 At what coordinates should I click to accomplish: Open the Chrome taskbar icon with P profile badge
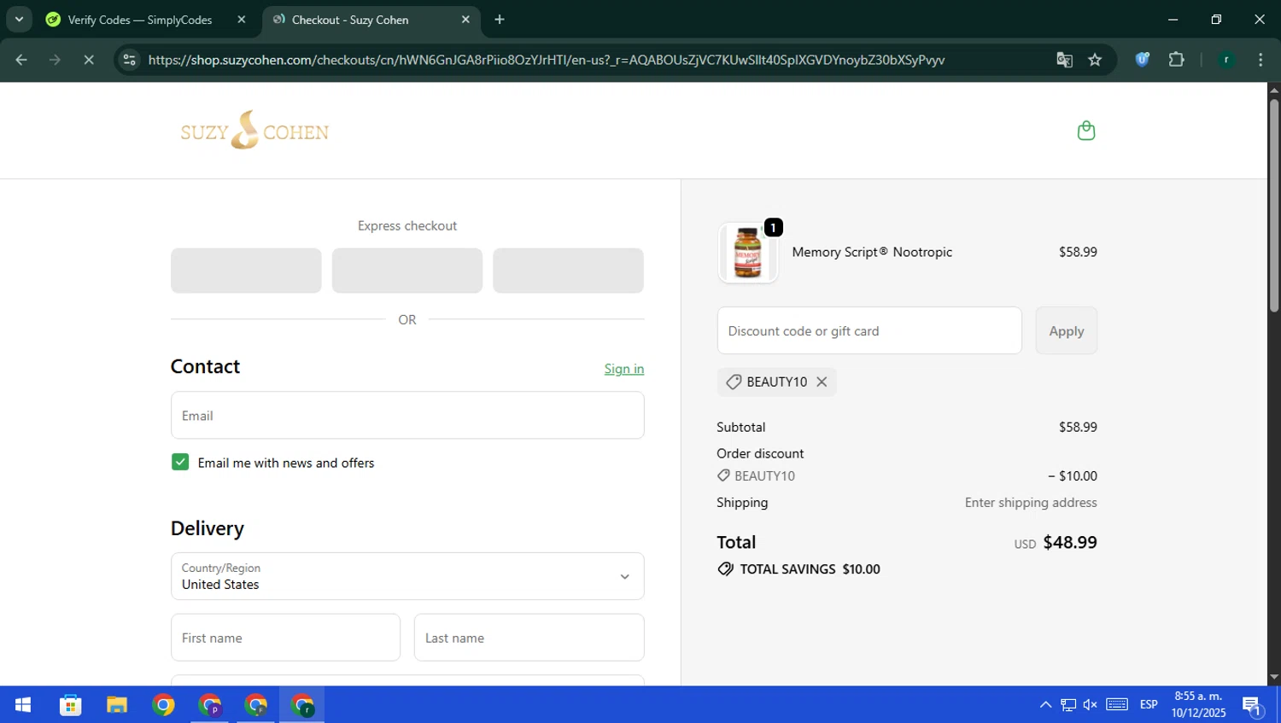(x=209, y=705)
